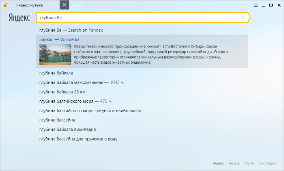Screen dimensions: 284x171
Task: Maximize the browser window
Action: (x=271, y=5)
